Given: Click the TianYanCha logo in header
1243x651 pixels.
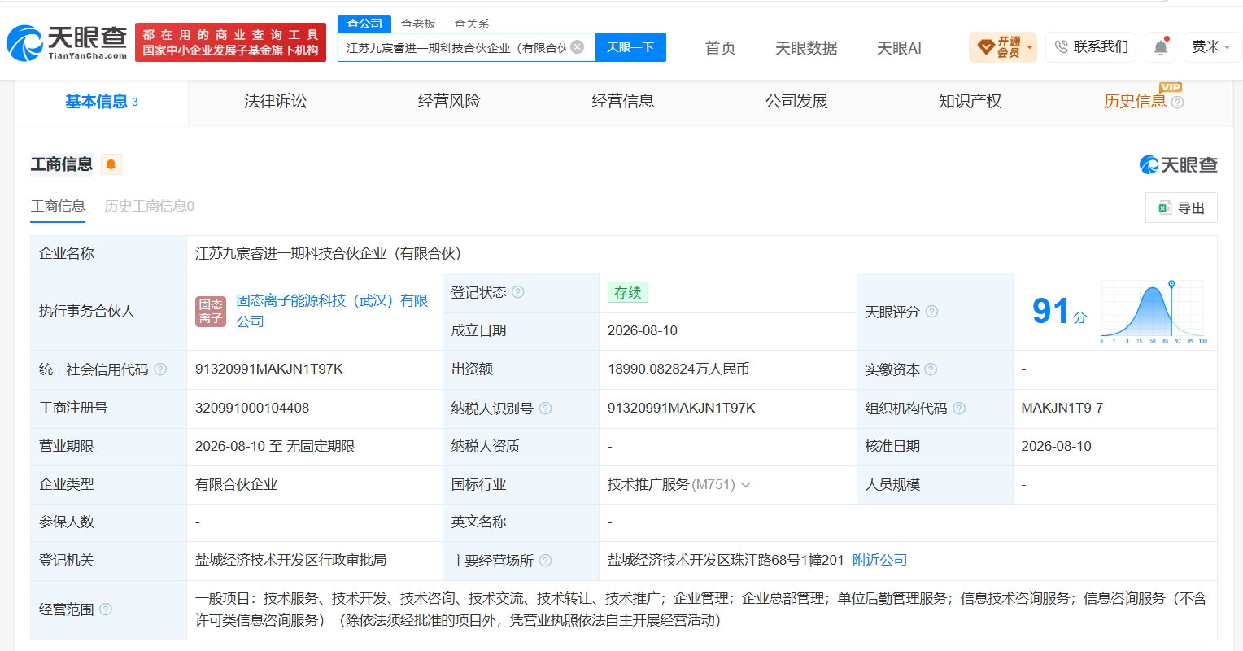Looking at the screenshot, I should point(67,43).
